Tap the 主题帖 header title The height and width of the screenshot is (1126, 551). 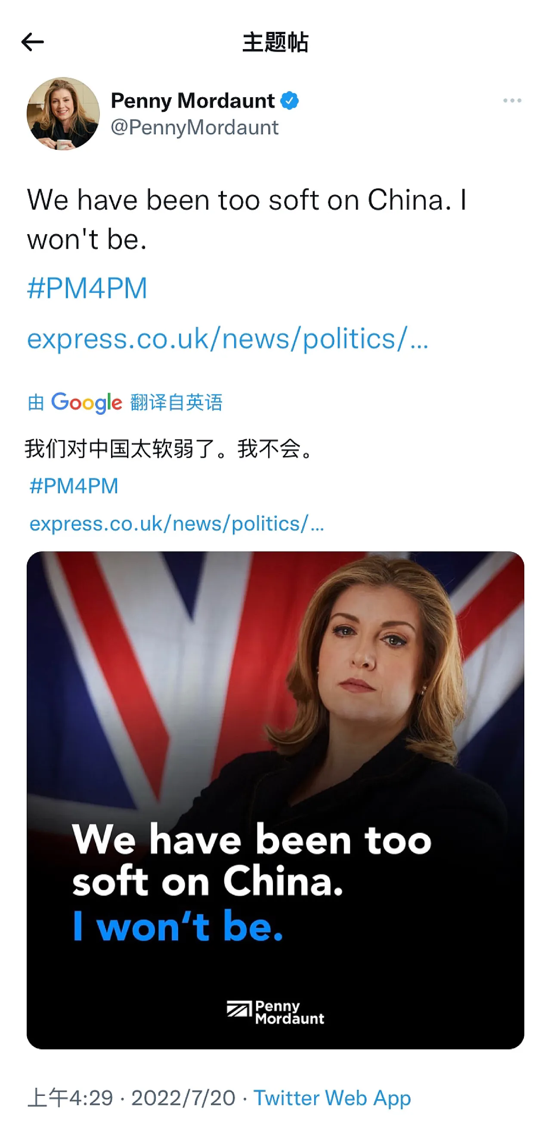275,43
